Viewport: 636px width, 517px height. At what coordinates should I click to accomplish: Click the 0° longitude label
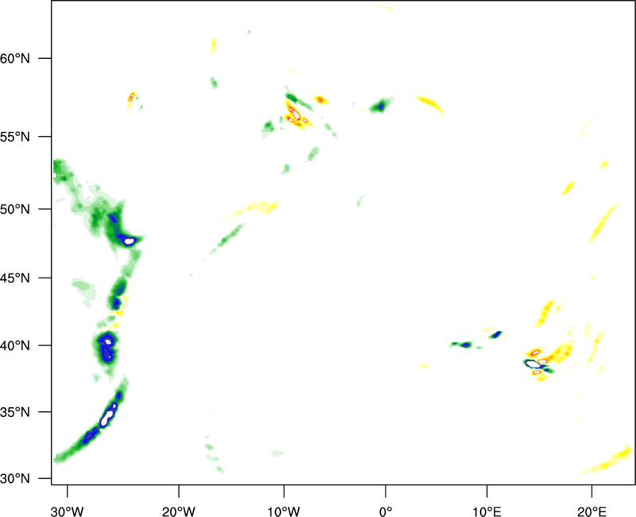386,511
